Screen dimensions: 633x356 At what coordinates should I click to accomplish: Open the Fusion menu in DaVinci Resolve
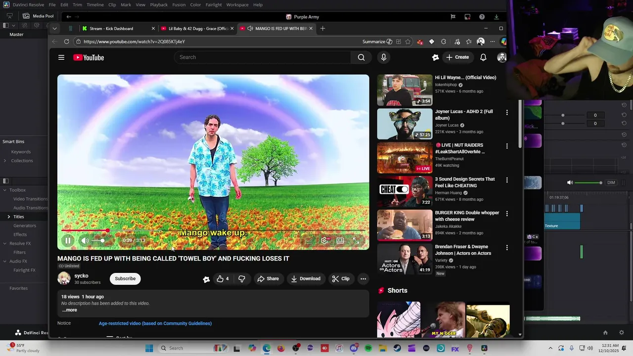coord(179,4)
